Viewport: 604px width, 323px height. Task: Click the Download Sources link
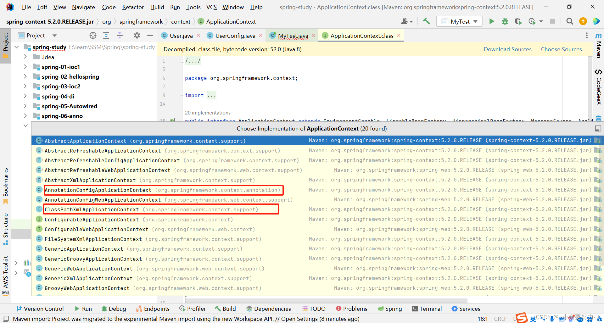point(507,49)
